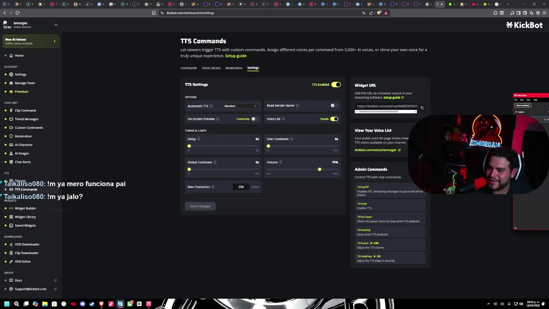Open Widget Library in the sidebar

pos(25,217)
